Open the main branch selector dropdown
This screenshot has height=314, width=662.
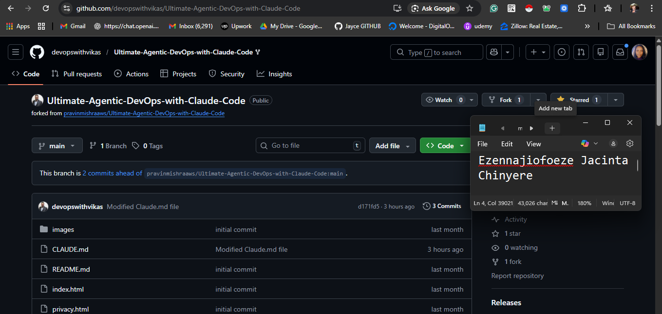(57, 146)
